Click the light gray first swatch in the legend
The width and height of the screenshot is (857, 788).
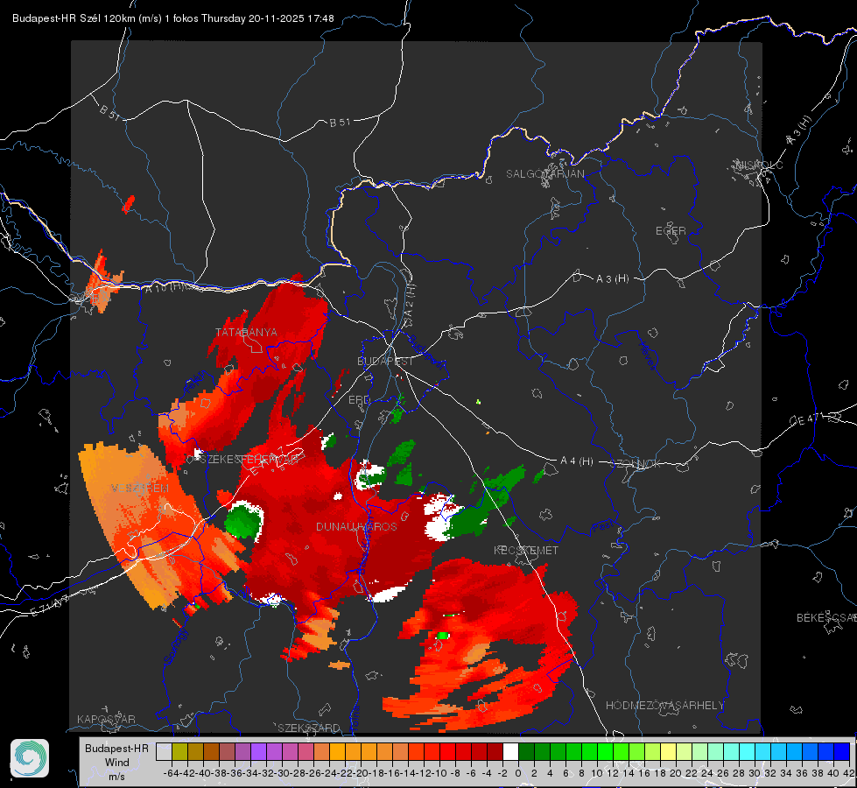tap(164, 751)
